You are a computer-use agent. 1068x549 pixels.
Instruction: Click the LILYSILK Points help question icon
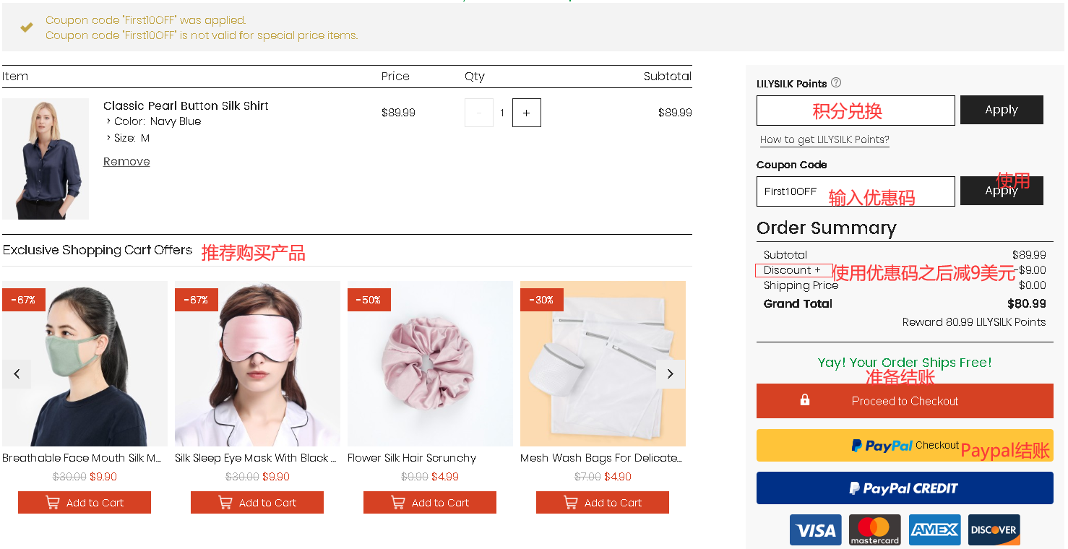836,82
